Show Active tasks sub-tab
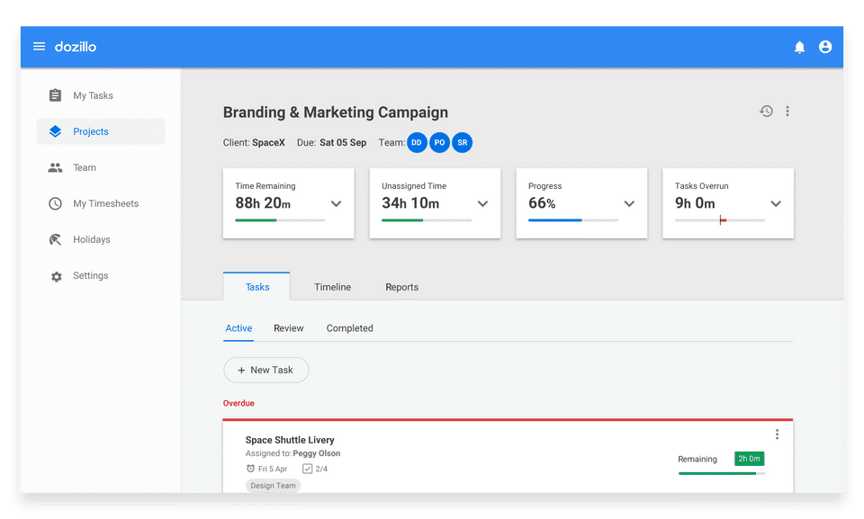864x519 pixels. (238, 328)
